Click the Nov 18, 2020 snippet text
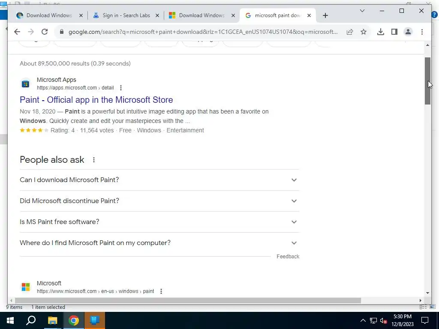Screen dimensions: 439x329 click(x=38, y=112)
